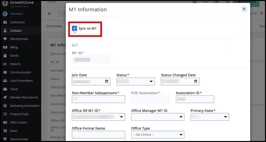Uncheck the Sync to M1 checkbox
Image resolution: width=266 pixels, height=142 pixels.
coord(74,29)
